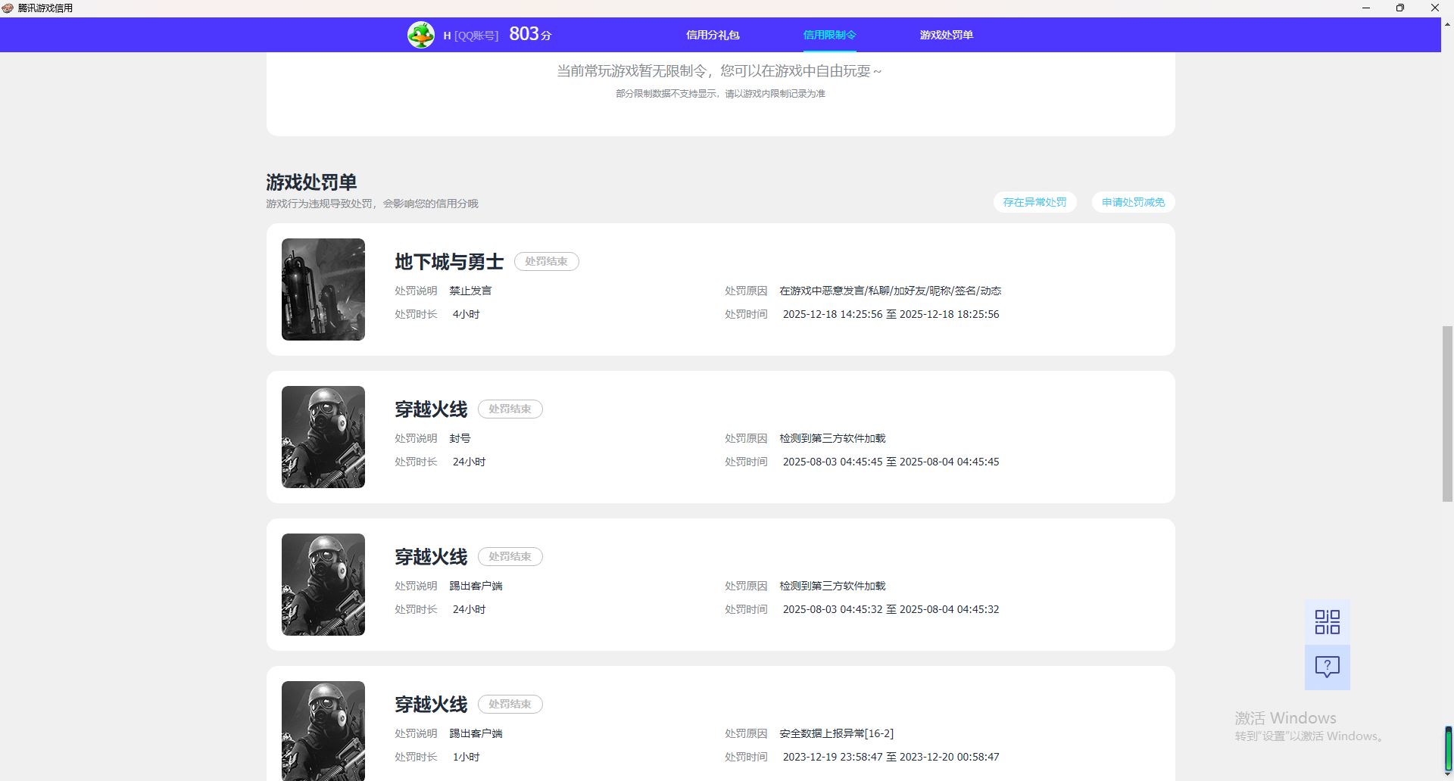
Task: Click the 存在异常处罚 button
Action: [1034, 202]
